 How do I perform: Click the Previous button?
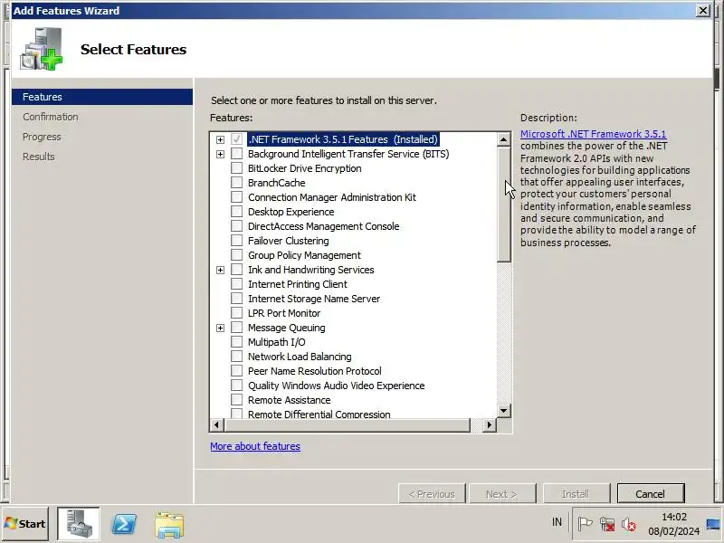pyautogui.click(x=432, y=493)
